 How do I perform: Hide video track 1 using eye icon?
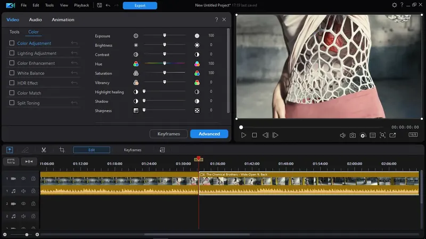click(23, 178)
